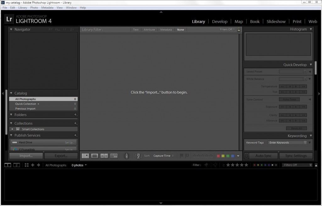Enable filmstrip red color label filter
322x206 pixels.
254,165
